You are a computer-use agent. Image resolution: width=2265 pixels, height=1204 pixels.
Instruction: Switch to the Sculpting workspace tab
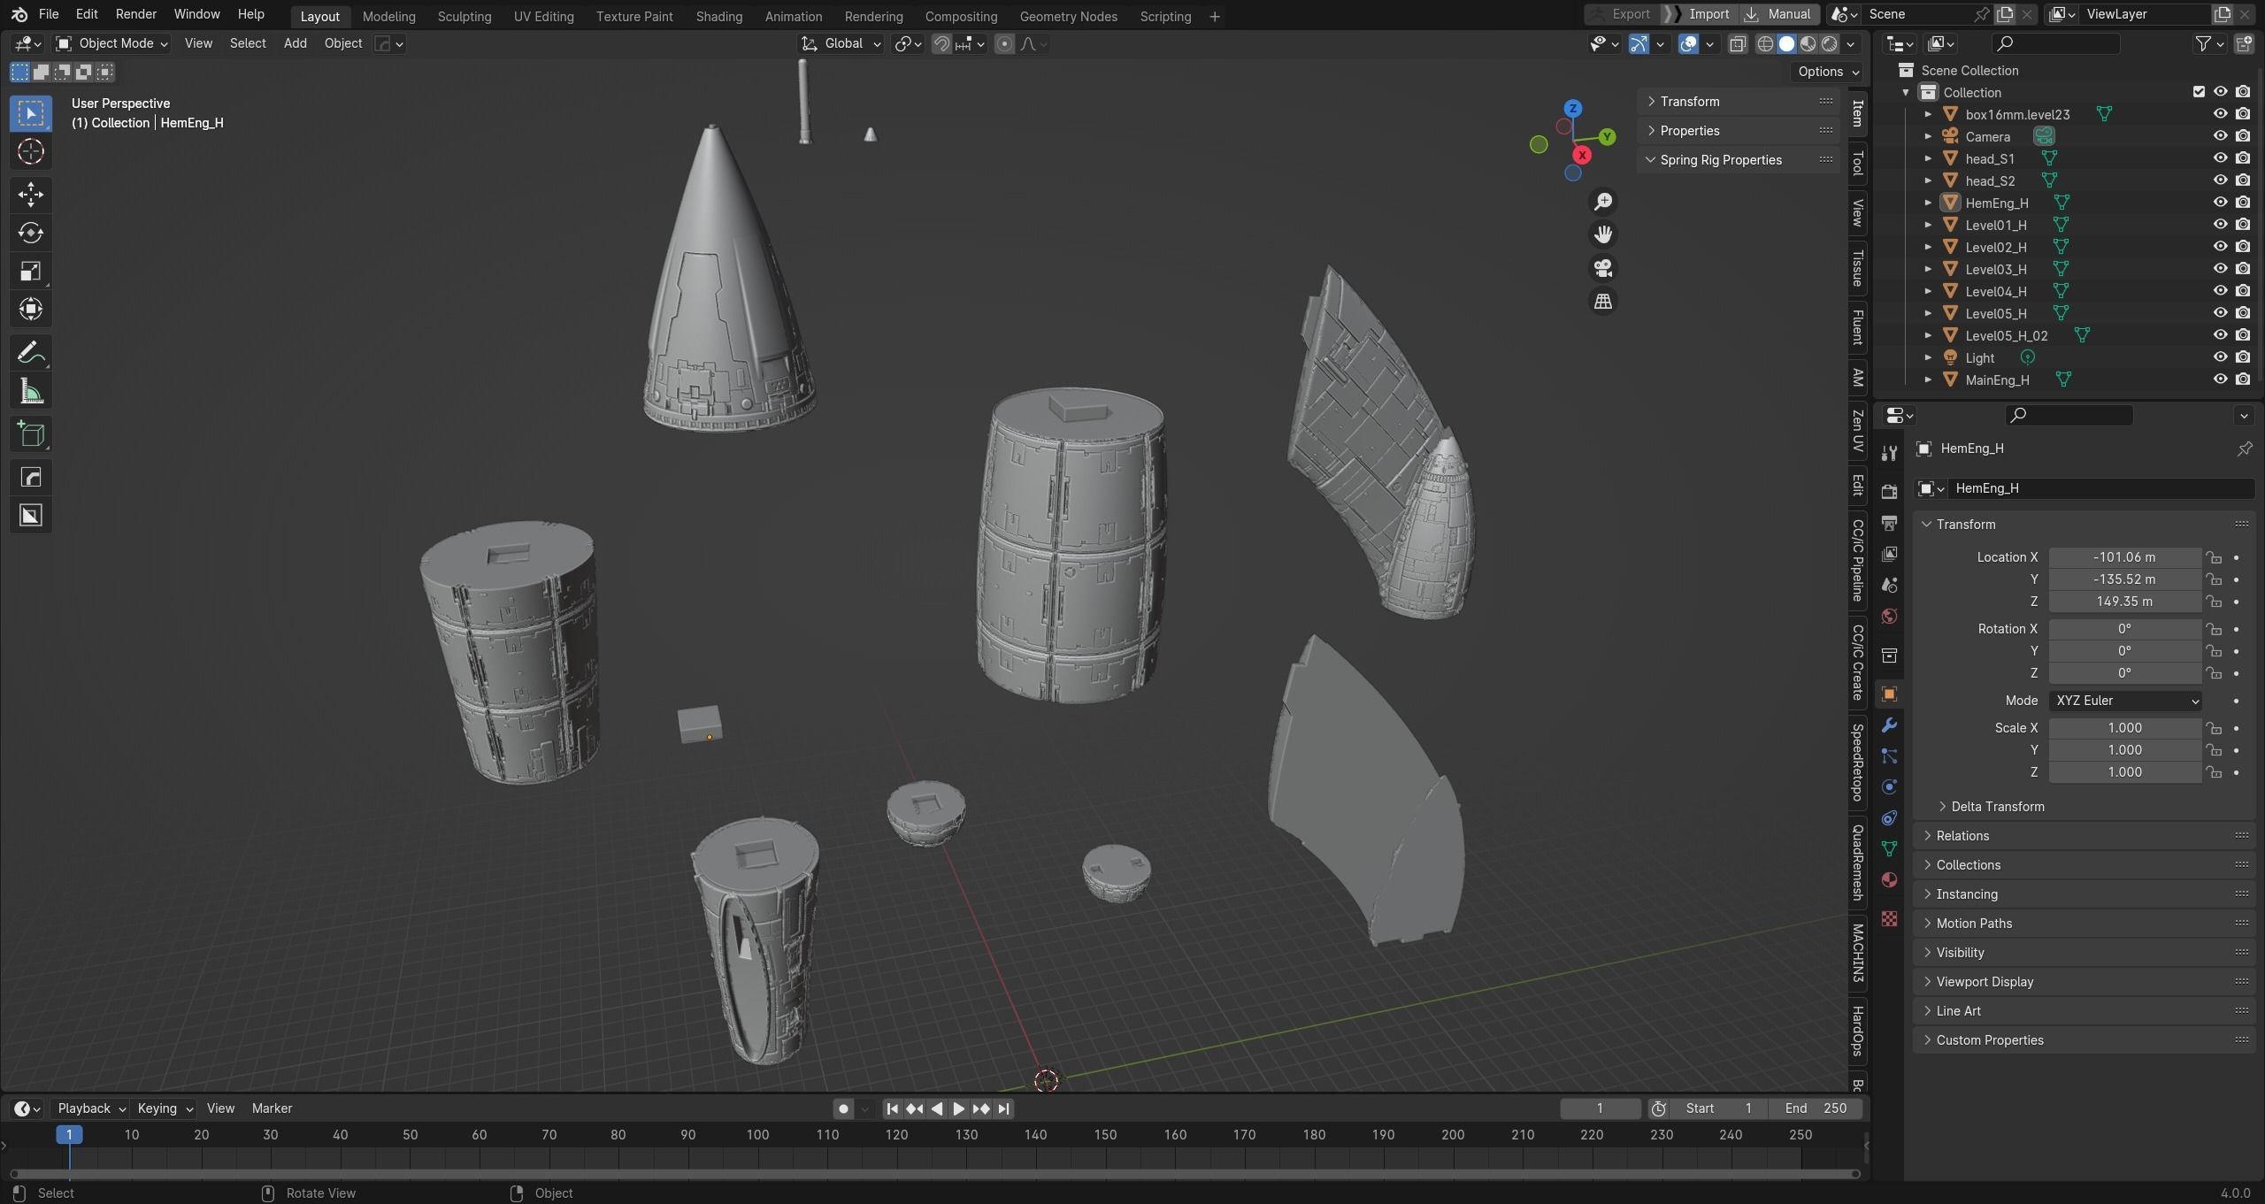pos(464,16)
